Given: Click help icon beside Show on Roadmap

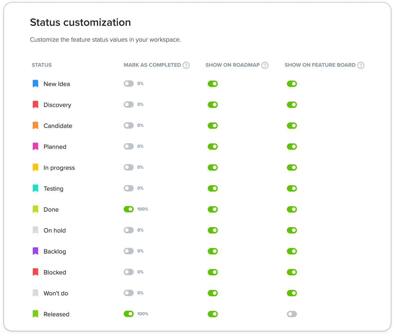Looking at the screenshot, I should [265, 65].
